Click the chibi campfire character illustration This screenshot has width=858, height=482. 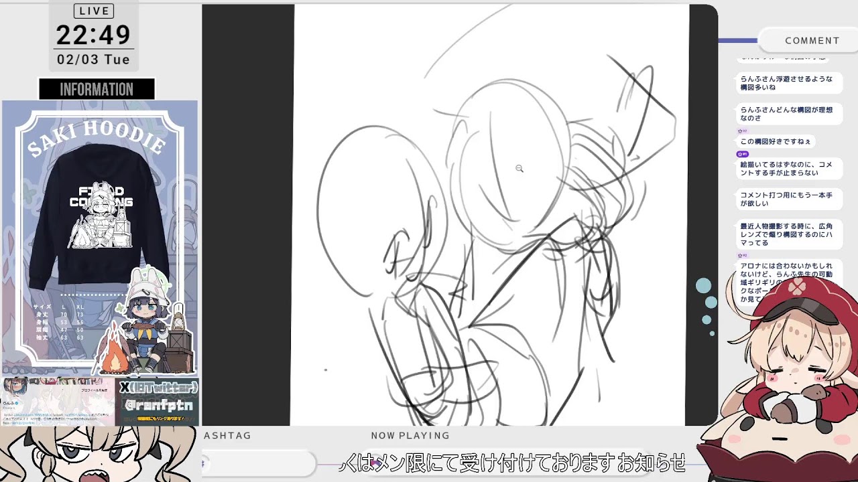coord(146,321)
